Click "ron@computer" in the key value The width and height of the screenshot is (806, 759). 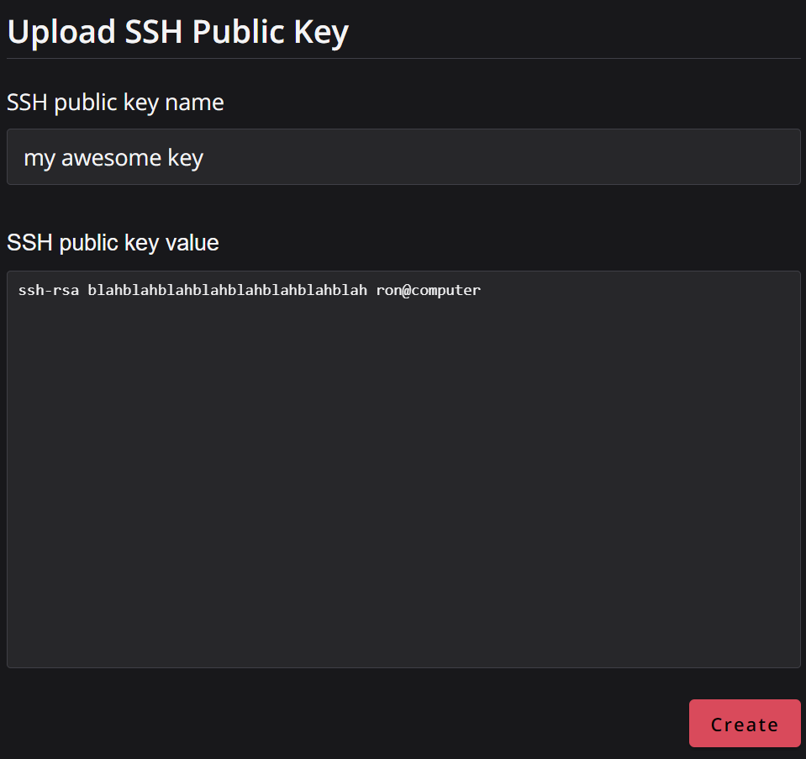click(429, 291)
